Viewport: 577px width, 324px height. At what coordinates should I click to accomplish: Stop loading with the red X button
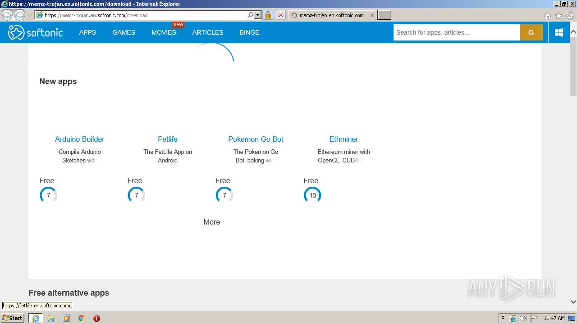click(280, 15)
